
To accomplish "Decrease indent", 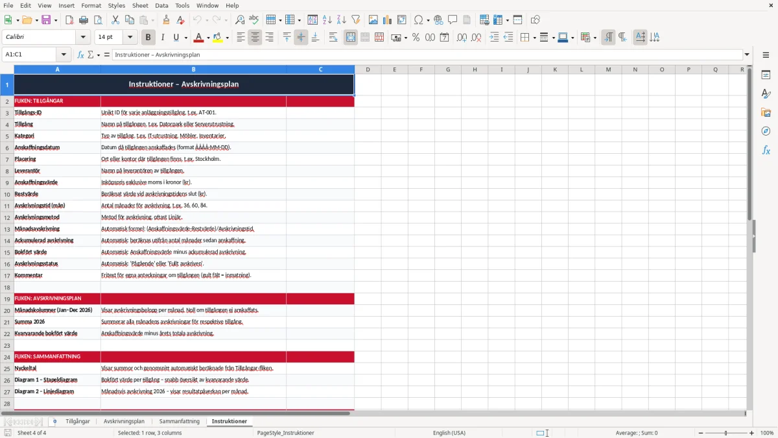I will click(x=508, y=38).
